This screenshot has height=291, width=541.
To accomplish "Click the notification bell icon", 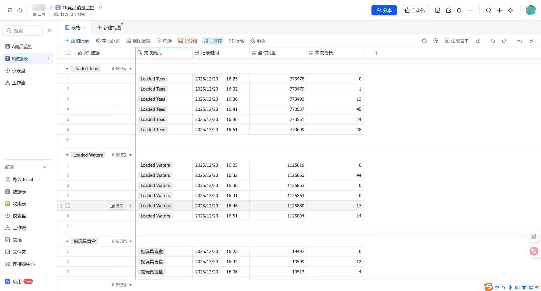I will (459, 11).
